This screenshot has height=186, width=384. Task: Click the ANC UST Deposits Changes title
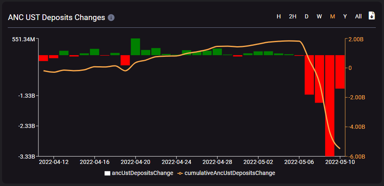[56, 18]
